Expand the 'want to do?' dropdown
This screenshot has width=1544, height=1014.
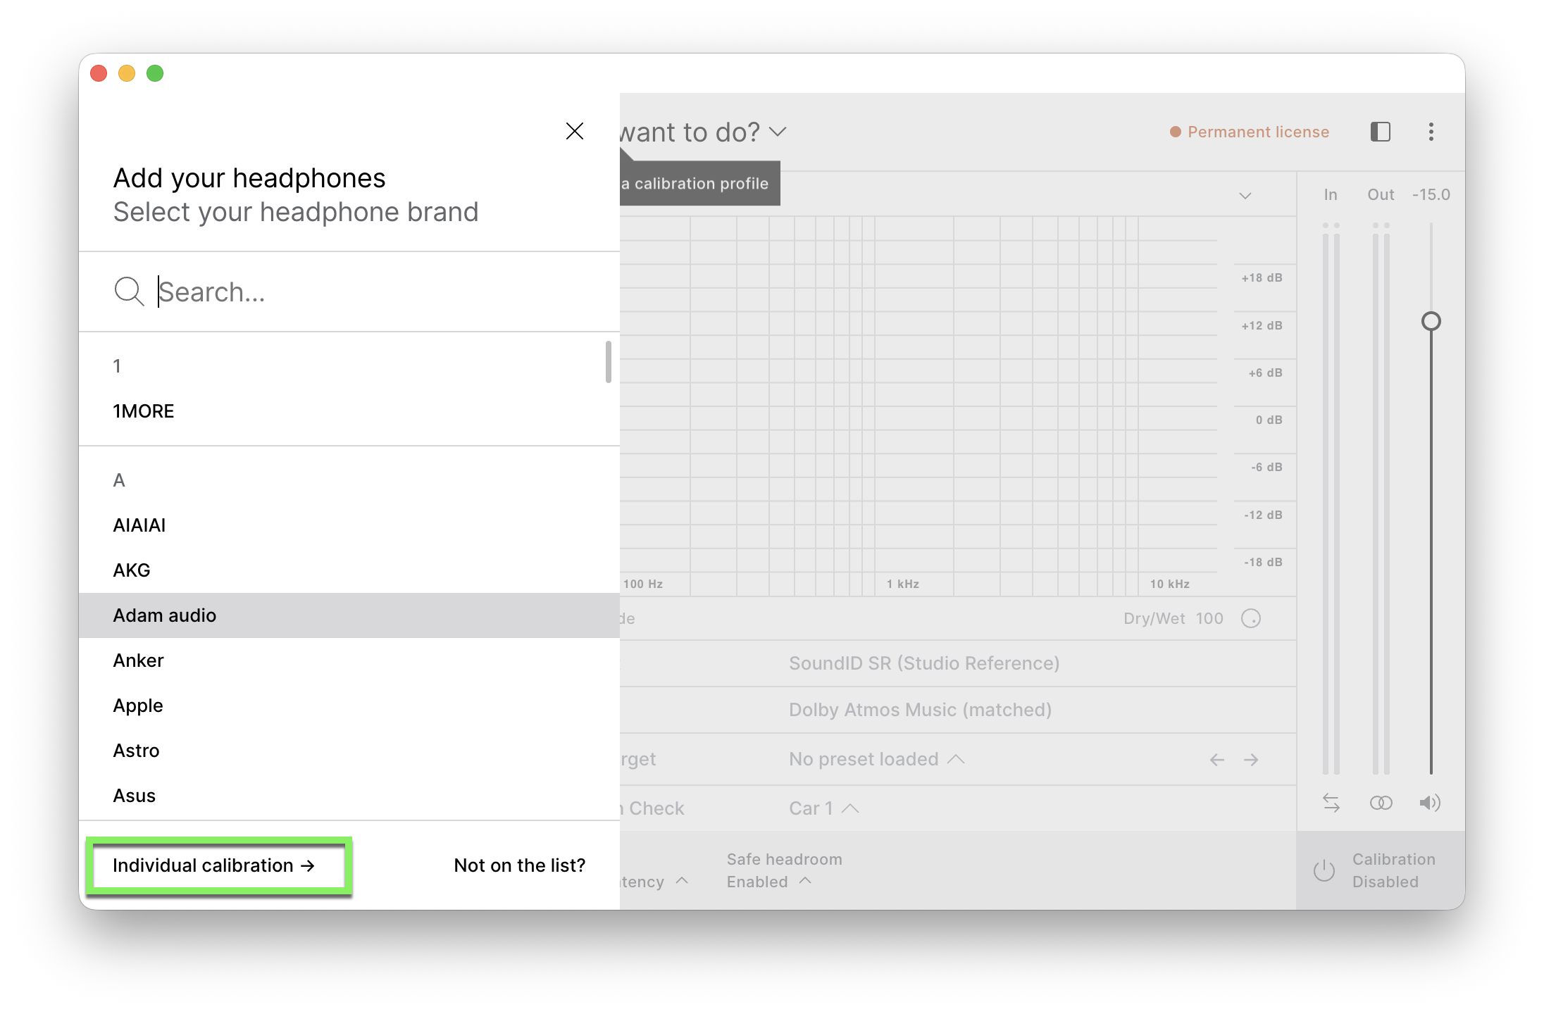(x=778, y=132)
